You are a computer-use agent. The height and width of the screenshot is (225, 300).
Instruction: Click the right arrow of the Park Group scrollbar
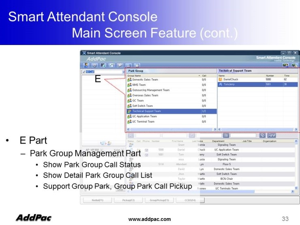(x=215, y=129)
